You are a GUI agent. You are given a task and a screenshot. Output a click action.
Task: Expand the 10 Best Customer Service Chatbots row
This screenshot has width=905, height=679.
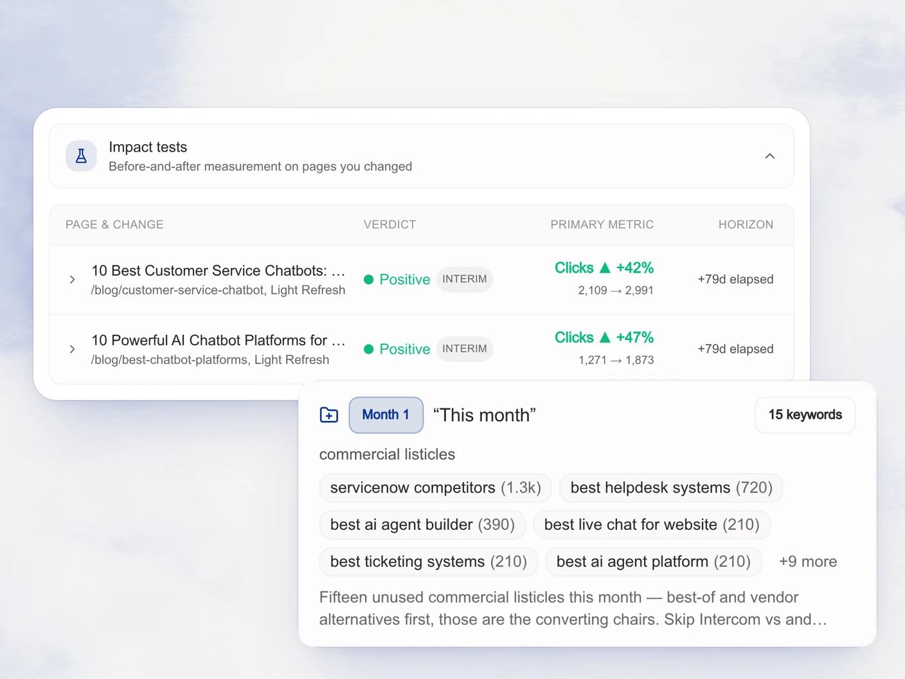click(x=72, y=280)
